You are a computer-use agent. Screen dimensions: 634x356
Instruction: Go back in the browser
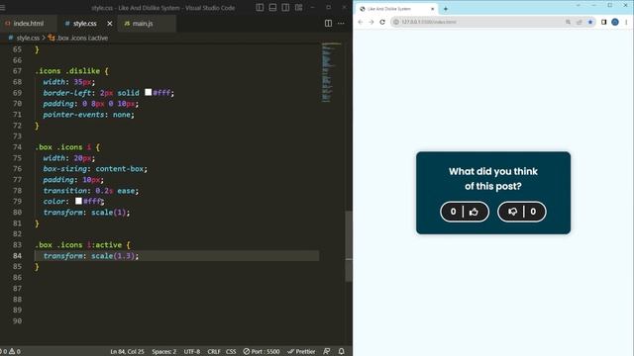(x=361, y=22)
